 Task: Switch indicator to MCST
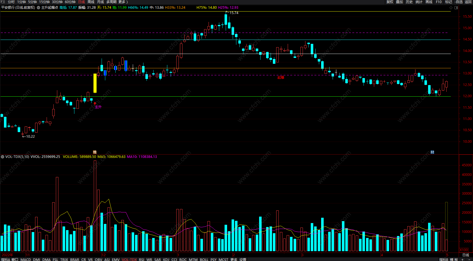point(223,259)
